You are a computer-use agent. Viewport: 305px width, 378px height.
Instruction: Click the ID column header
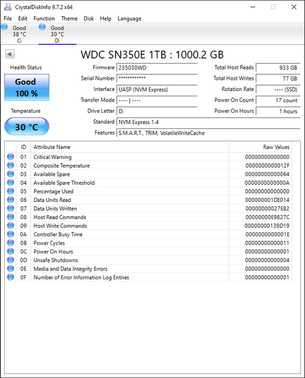tap(24, 147)
